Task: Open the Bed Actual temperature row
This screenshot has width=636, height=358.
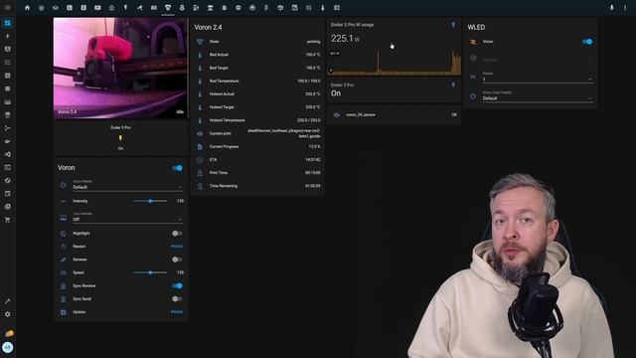Action: (258, 55)
